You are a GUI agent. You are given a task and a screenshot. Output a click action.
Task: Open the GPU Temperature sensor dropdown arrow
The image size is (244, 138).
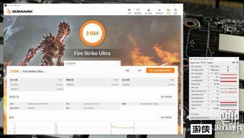tap(208, 74)
